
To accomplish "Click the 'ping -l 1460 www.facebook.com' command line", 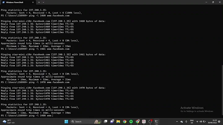I will tap(35, 15).
